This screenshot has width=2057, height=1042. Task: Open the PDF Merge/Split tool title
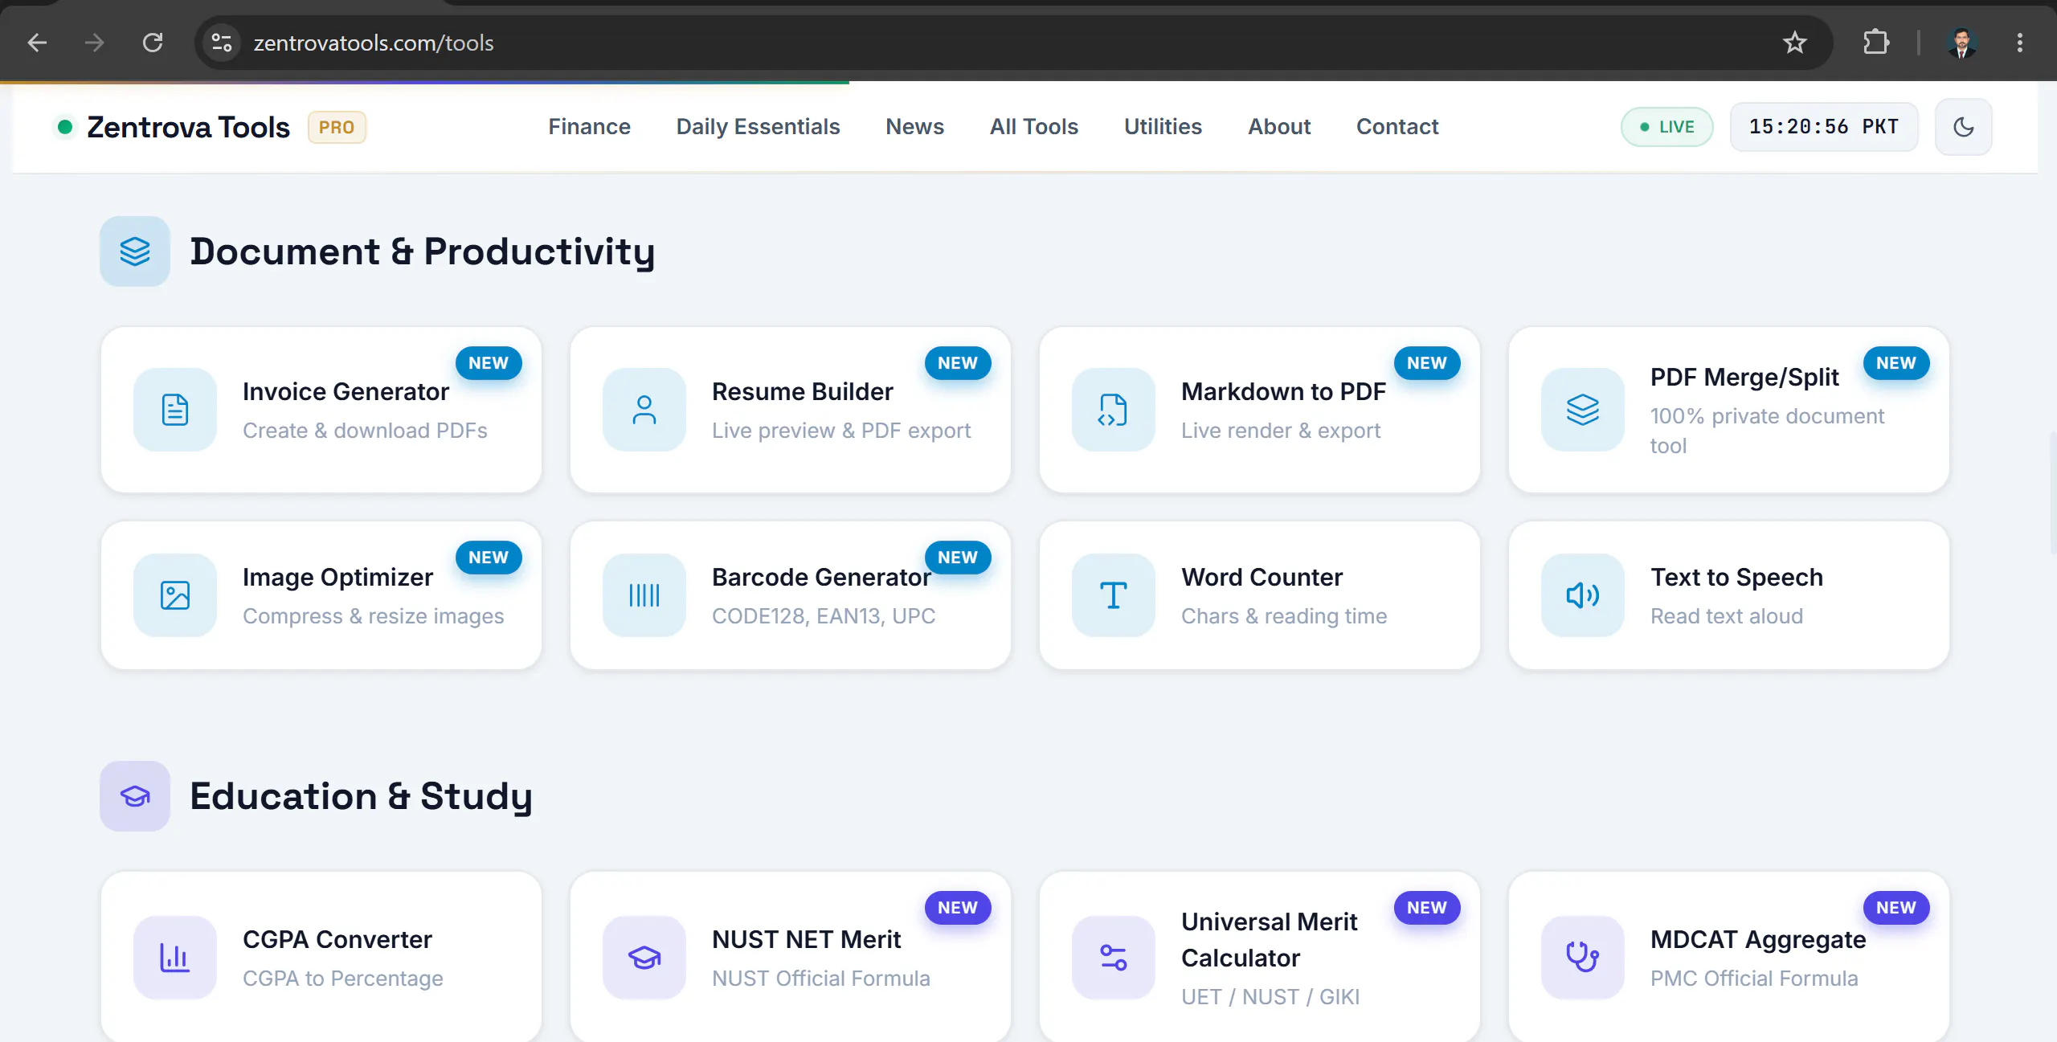click(1744, 377)
